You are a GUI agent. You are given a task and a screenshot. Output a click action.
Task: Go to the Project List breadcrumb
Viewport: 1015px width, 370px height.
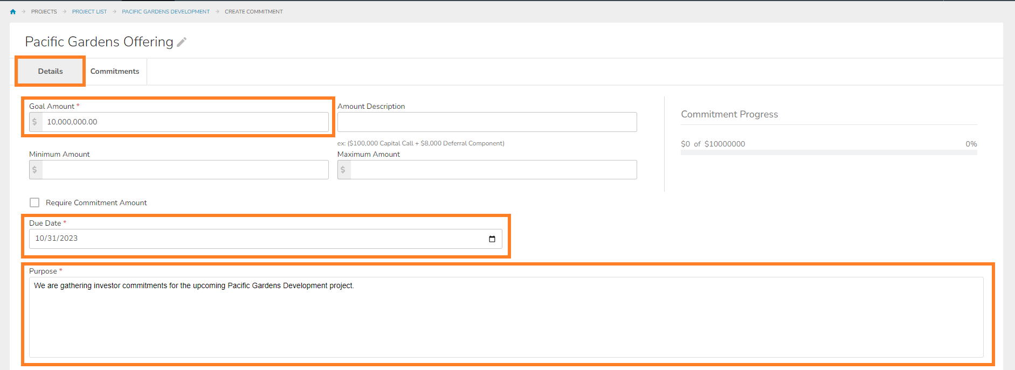[x=89, y=11]
